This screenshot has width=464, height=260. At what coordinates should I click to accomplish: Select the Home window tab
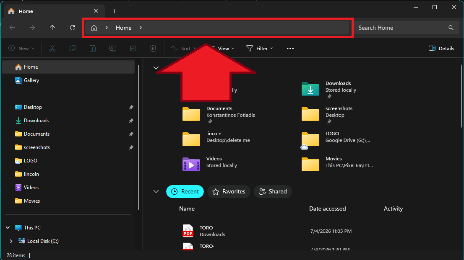55,11
